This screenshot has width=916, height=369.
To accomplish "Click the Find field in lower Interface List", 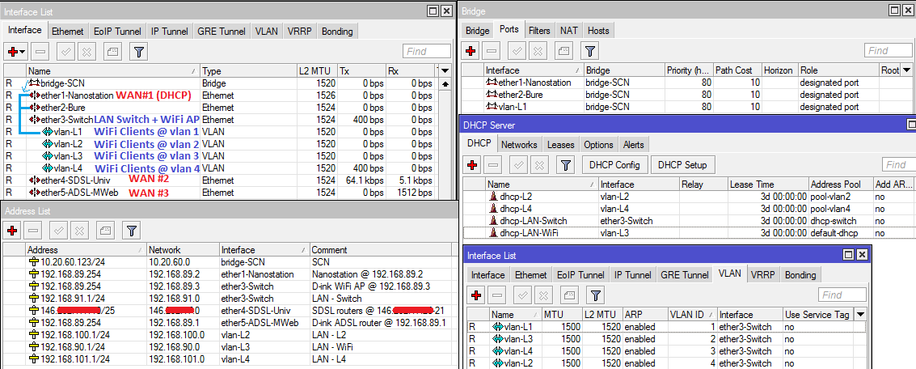I will [x=842, y=295].
